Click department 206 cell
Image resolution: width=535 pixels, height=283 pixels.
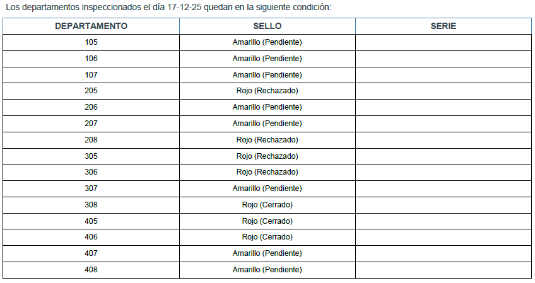click(x=91, y=107)
